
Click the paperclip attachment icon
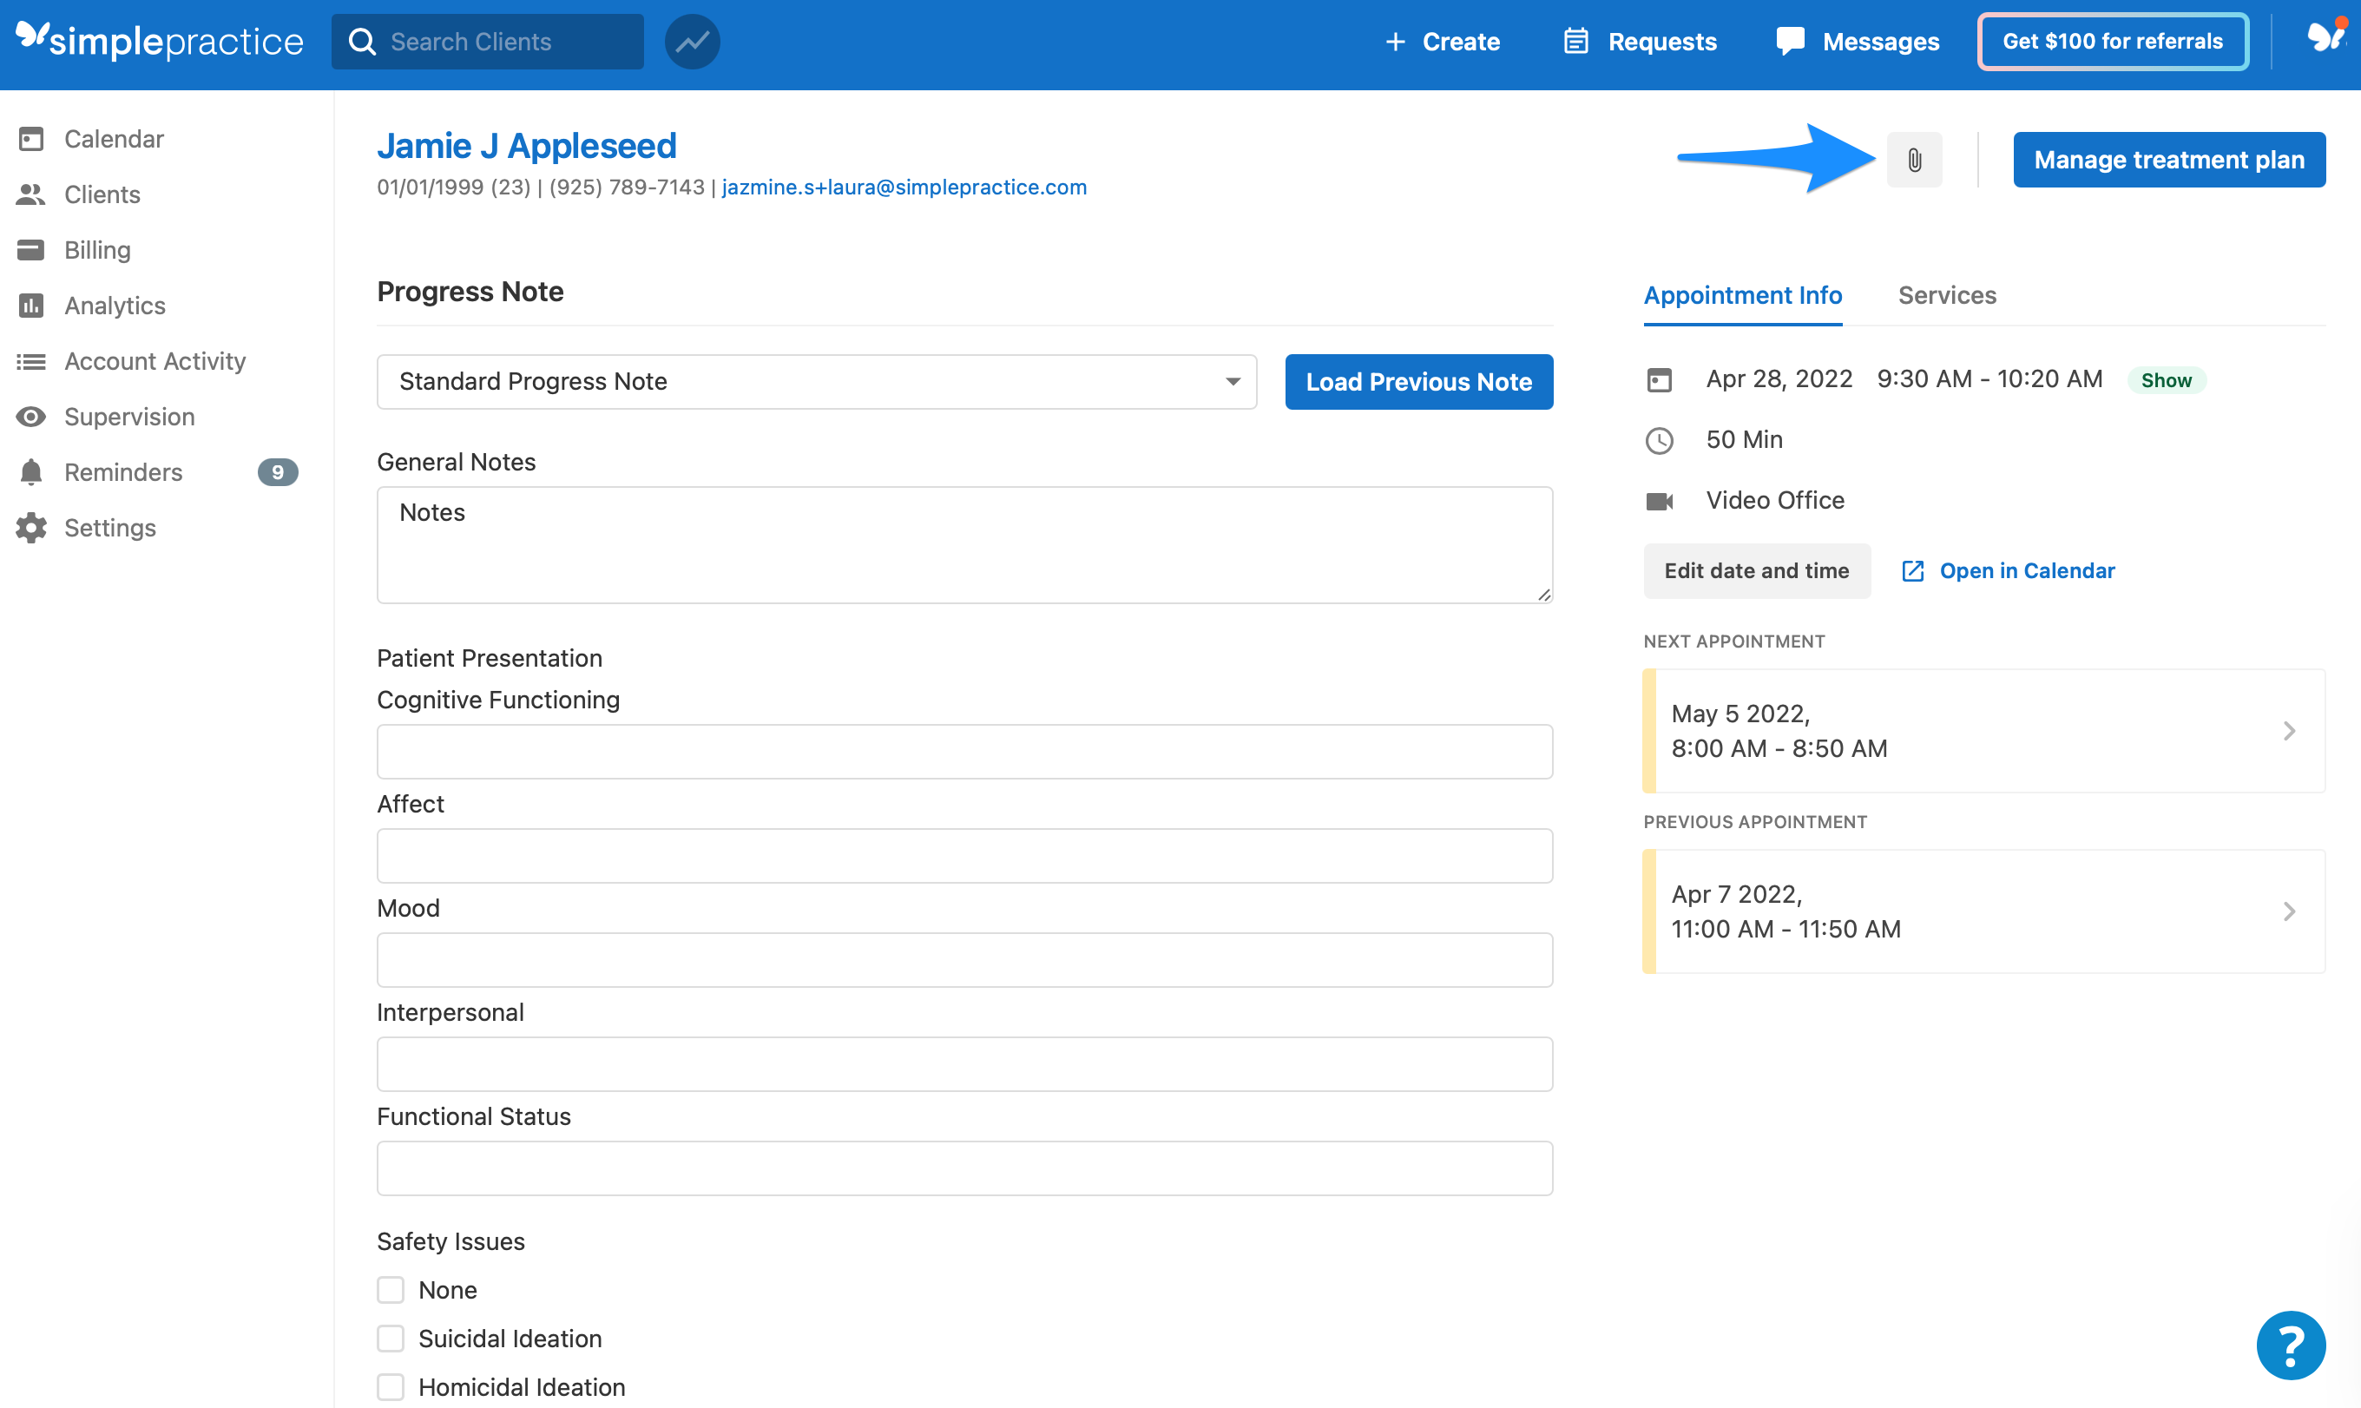(1914, 160)
